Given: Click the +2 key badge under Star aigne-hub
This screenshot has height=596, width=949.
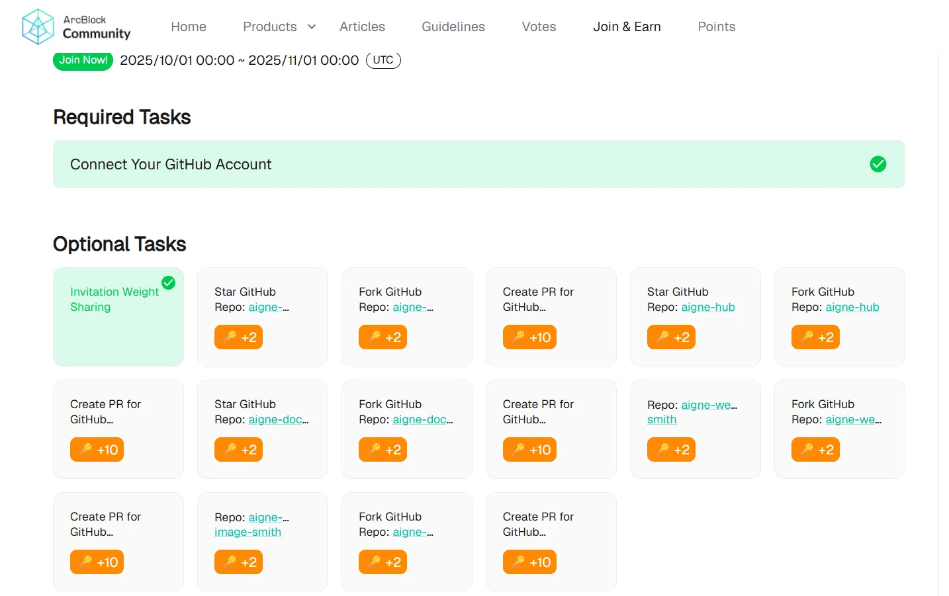Looking at the screenshot, I should (x=671, y=337).
